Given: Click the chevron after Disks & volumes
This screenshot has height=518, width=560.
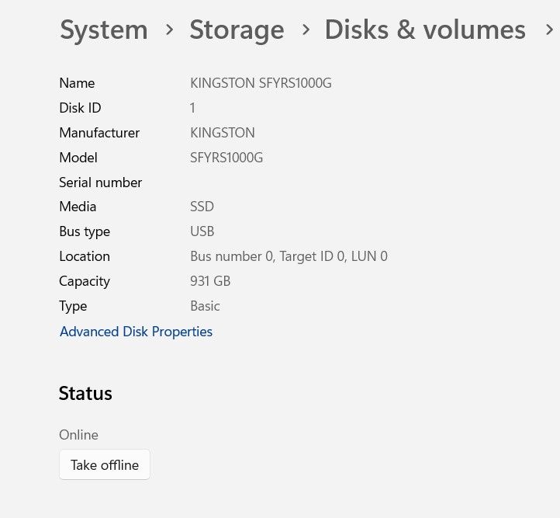Looking at the screenshot, I should tap(548, 30).
